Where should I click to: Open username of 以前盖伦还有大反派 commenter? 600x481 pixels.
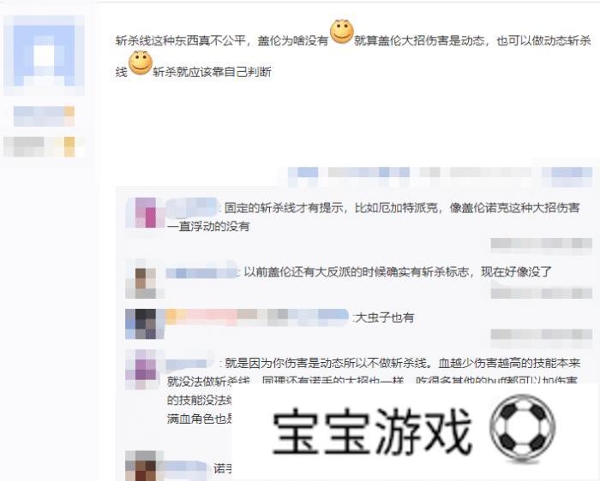coord(201,272)
